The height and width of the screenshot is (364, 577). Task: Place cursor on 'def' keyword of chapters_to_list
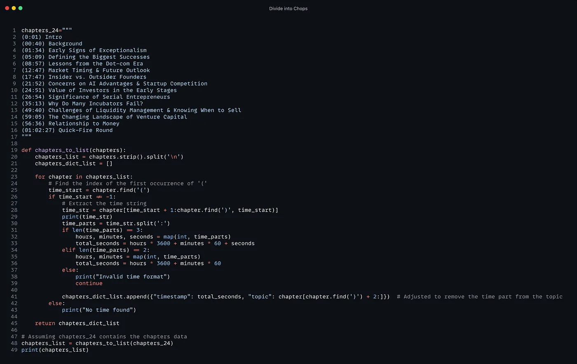pyautogui.click(x=26, y=150)
